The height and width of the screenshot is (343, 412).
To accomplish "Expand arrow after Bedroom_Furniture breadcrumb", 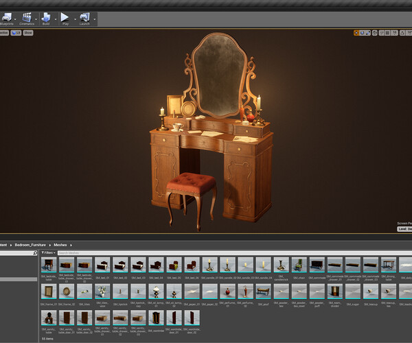I will (x=50, y=245).
